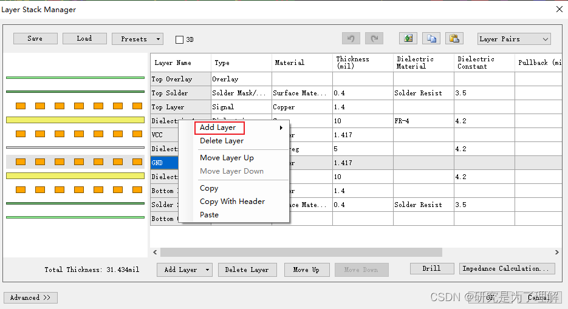Click the Dielectric Material column header
This screenshot has height=309, width=568.
pos(423,63)
